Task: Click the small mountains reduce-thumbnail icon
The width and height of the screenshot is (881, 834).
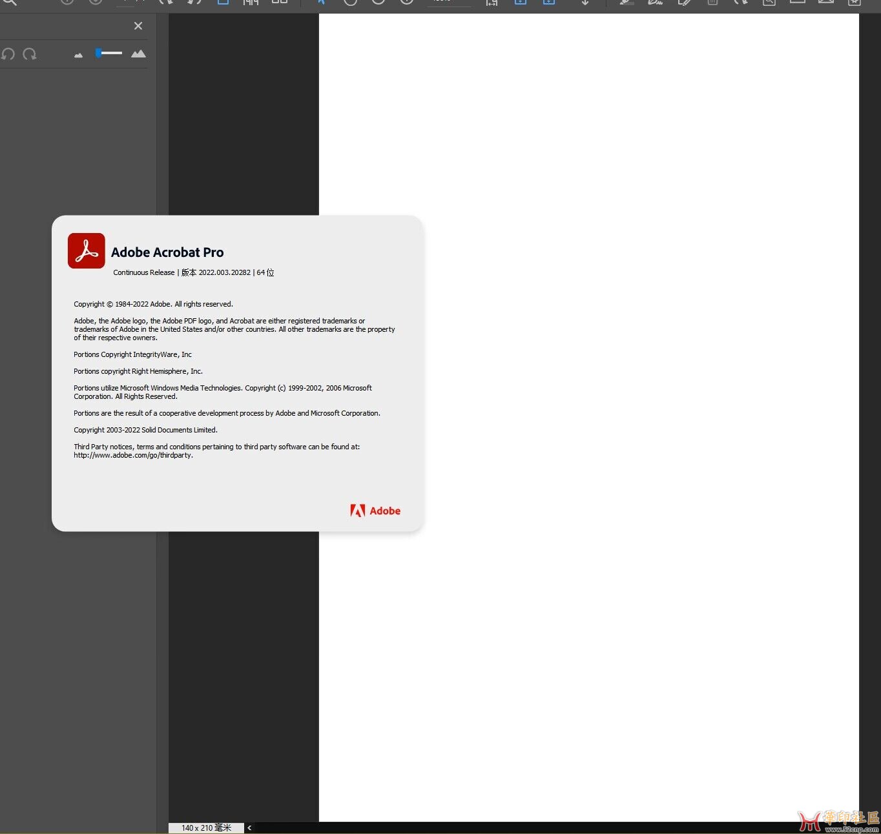Action: tap(78, 56)
